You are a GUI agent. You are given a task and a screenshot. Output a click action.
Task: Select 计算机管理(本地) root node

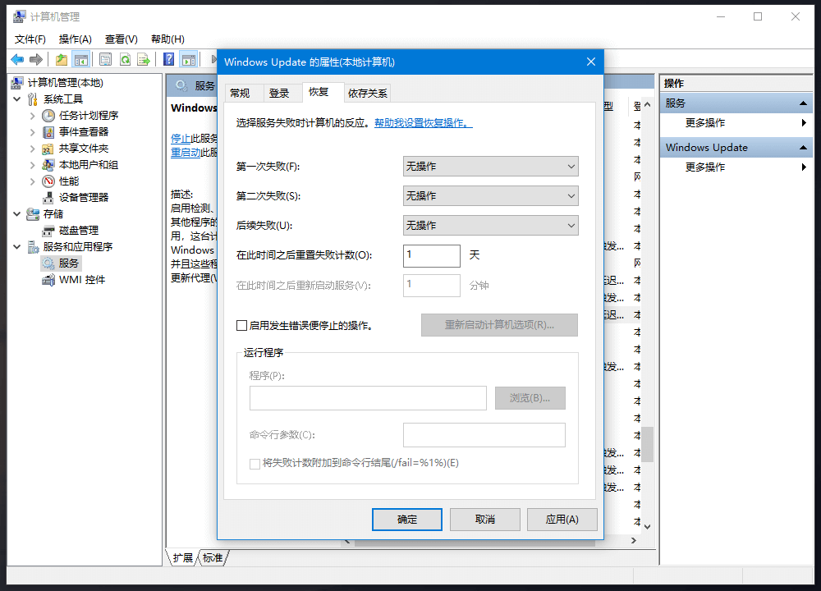[x=66, y=83]
